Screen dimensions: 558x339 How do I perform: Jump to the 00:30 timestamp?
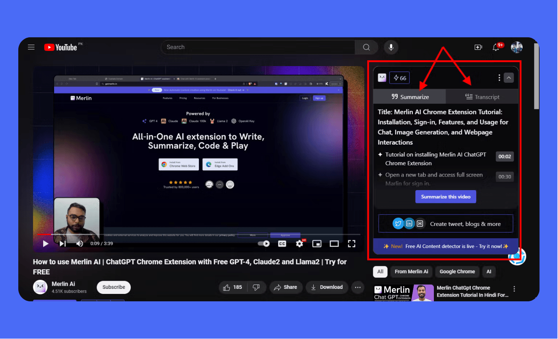click(x=505, y=177)
